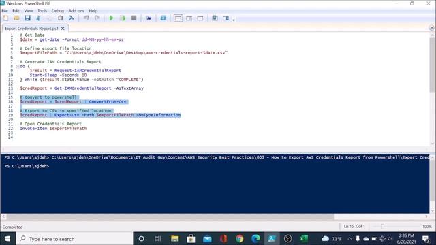Open the View menu

[29, 11]
